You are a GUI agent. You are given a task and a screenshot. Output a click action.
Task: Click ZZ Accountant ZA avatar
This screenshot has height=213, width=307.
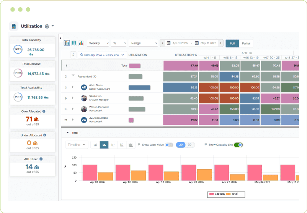pyautogui.click(x=84, y=120)
